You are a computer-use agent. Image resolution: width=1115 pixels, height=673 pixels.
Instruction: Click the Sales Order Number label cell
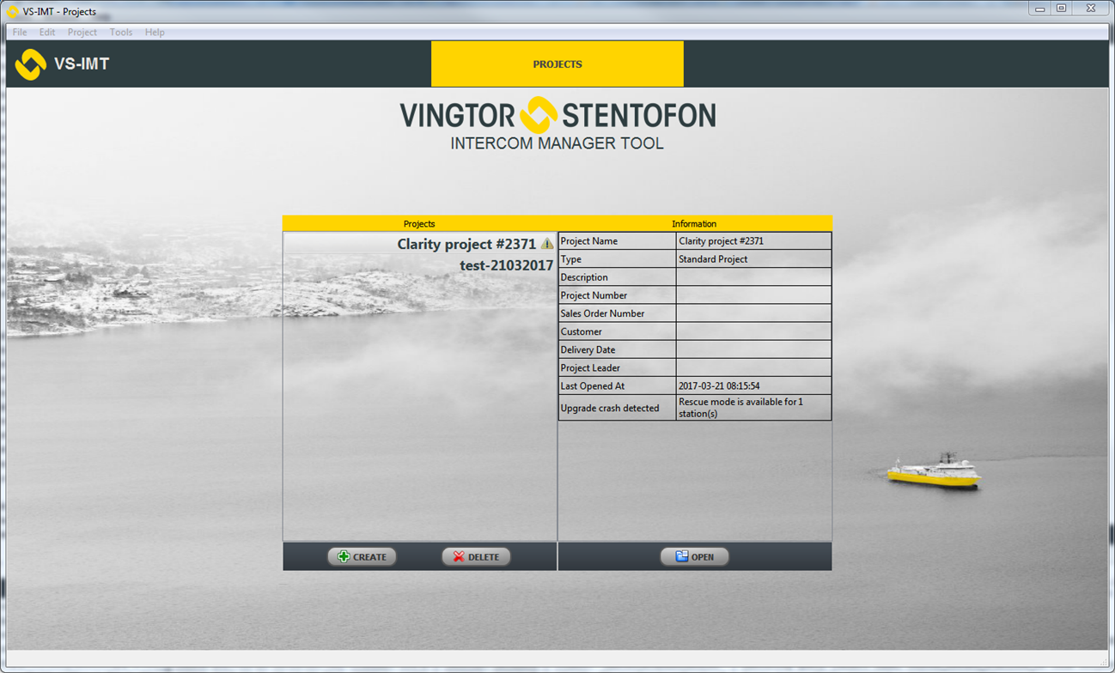(618, 313)
